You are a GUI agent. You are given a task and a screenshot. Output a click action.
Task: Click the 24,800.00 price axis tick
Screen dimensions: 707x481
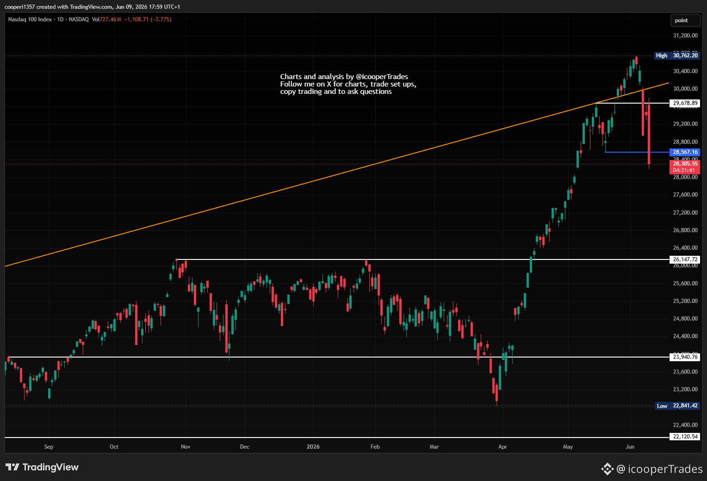coord(685,319)
